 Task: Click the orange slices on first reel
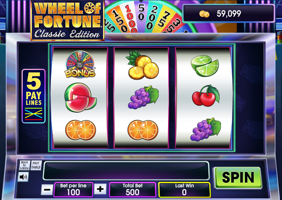pos(81,130)
